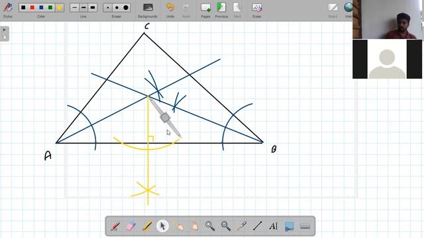Choose the medium eraser size

tap(117, 7)
